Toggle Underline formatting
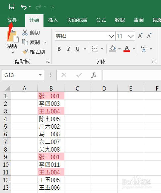 [x=78, y=49]
